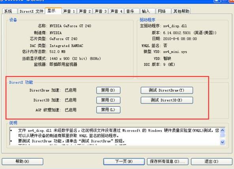Disable Direct3D acceleration with 禁用(I)
Screen dimensions: 234x169
[x=108, y=100]
